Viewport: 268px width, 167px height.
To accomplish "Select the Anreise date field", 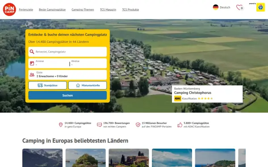I will (52, 63).
